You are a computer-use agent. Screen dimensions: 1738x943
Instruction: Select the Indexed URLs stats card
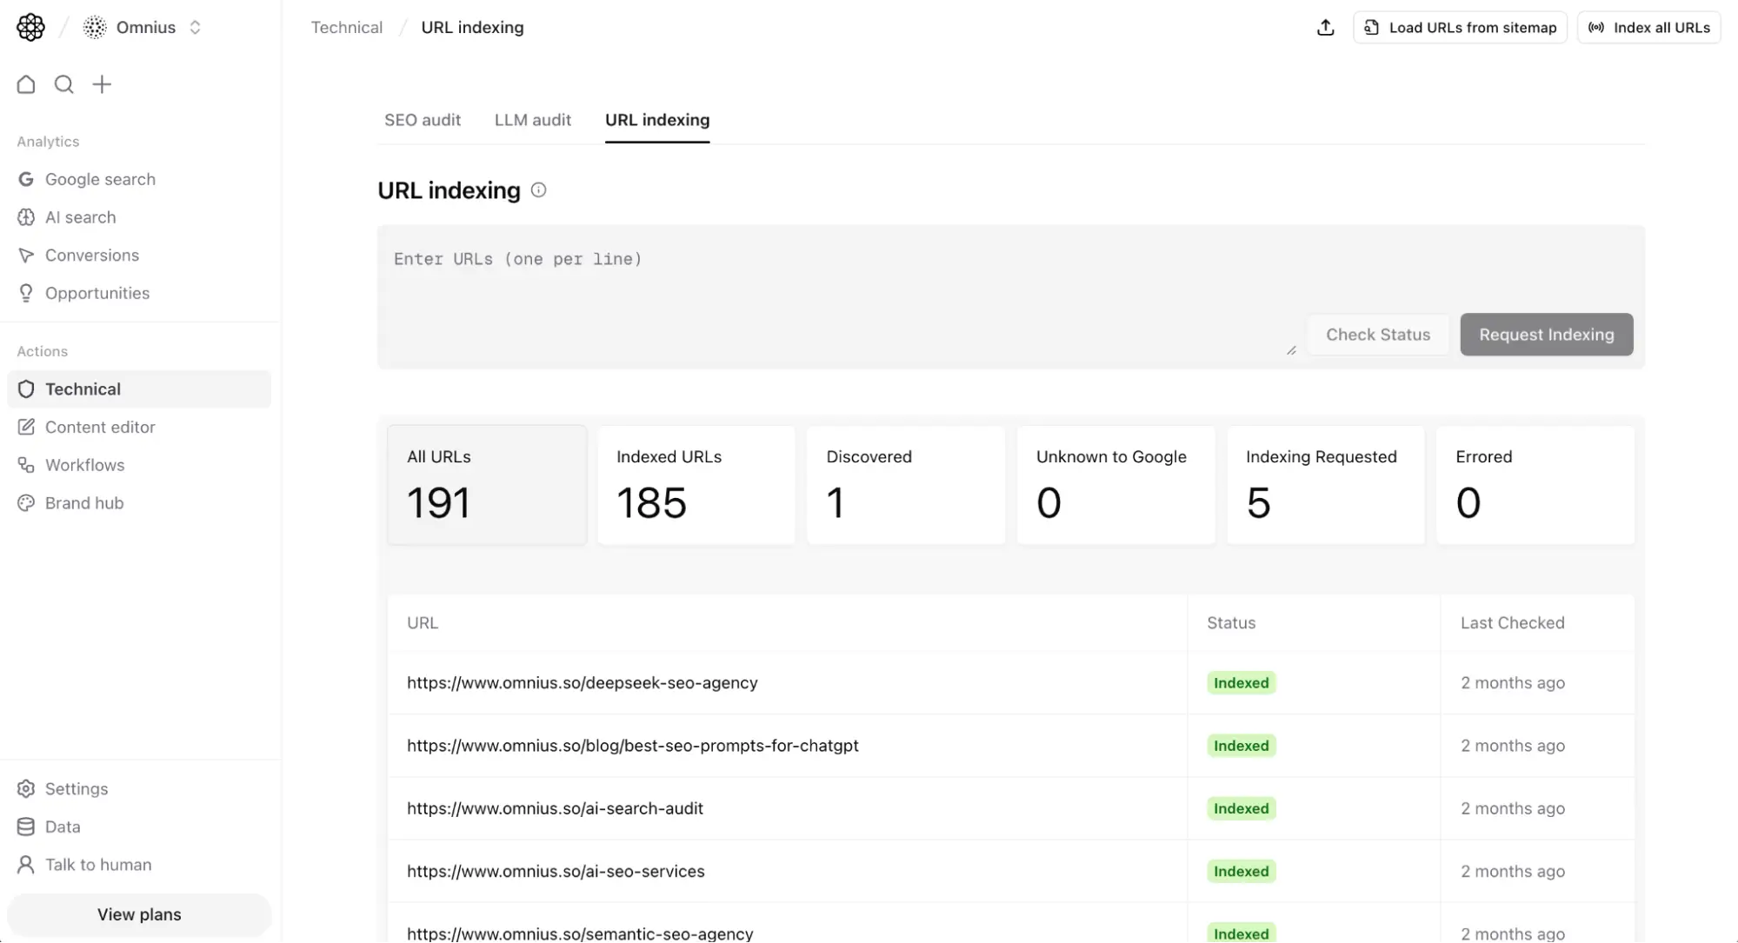pos(696,484)
